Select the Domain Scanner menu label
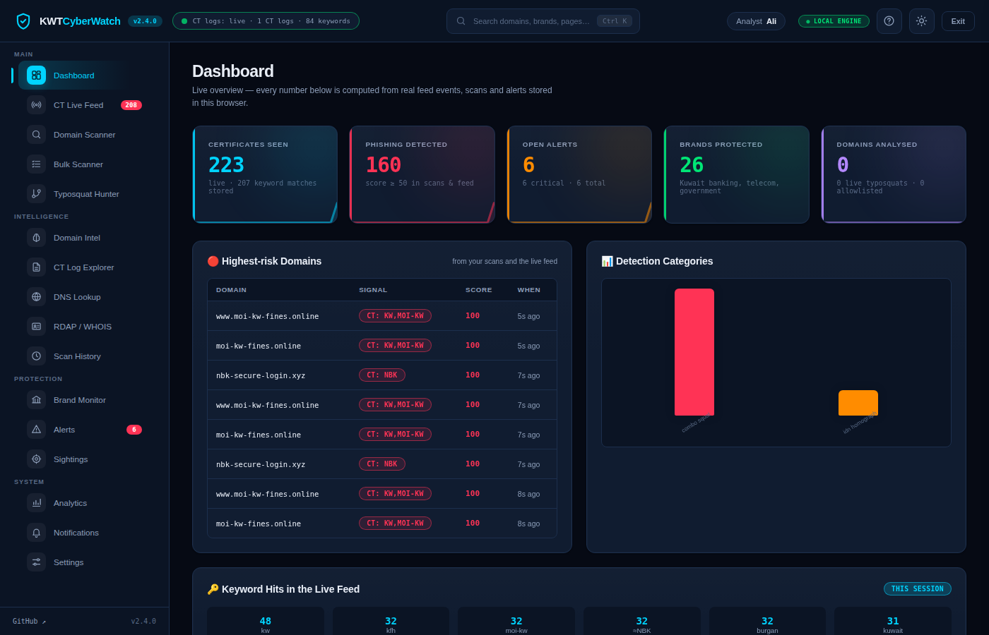Viewport: 989px width, 635px height. (x=84, y=135)
